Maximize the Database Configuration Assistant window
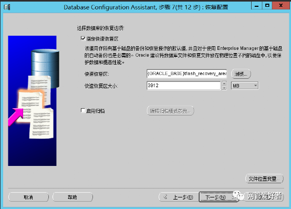Image resolution: width=291 pixels, height=209 pixels. tap(267, 6)
